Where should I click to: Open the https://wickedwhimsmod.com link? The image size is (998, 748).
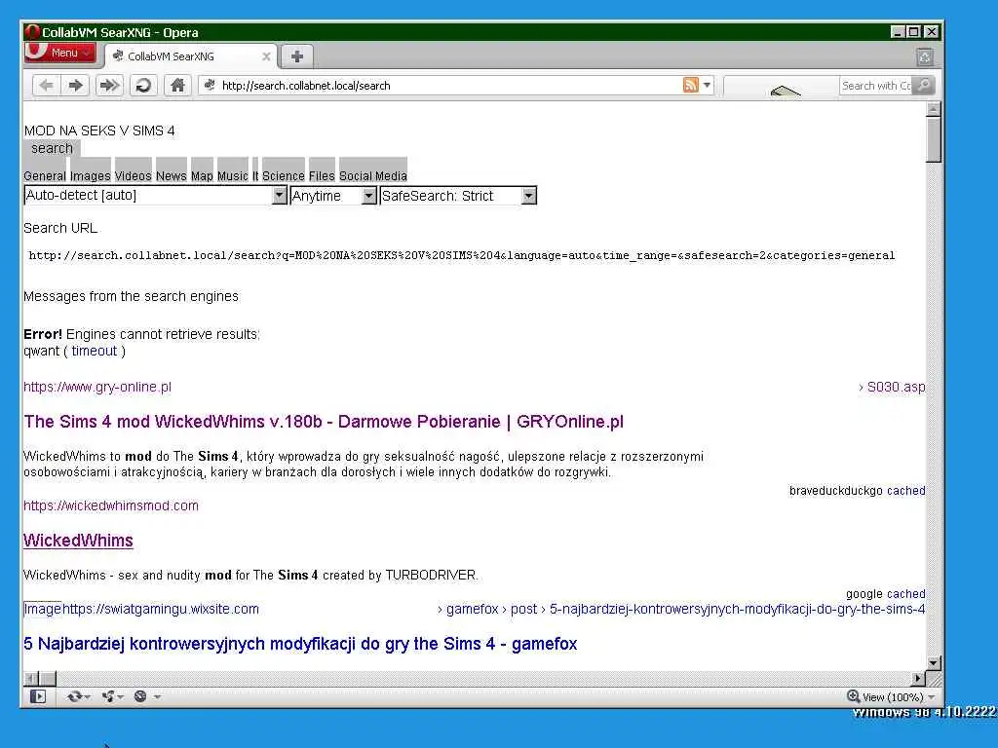pyautogui.click(x=111, y=505)
